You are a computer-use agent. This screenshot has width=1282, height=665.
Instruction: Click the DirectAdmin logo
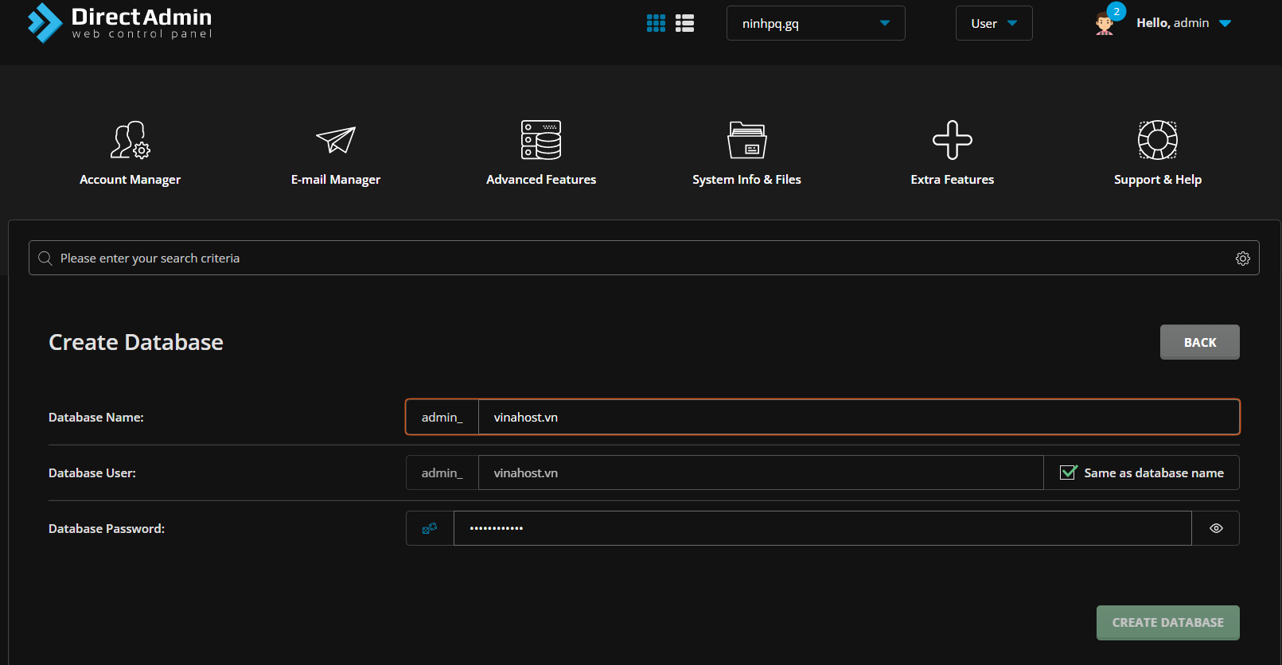point(119,23)
